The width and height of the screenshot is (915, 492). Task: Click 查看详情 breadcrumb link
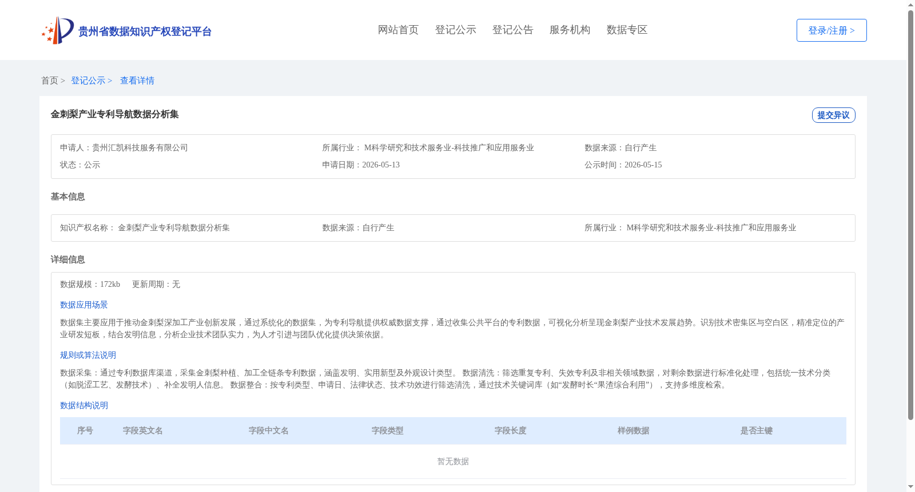pos(137,81)
